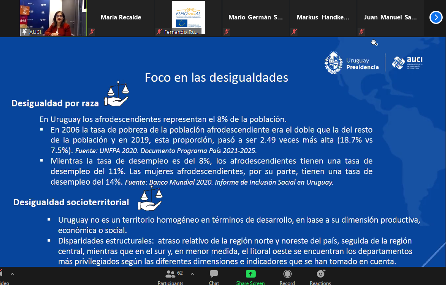The width and height of the screenshot is (446, 285).
Task: Expand the Participants options caret
Action: (192, 274)
